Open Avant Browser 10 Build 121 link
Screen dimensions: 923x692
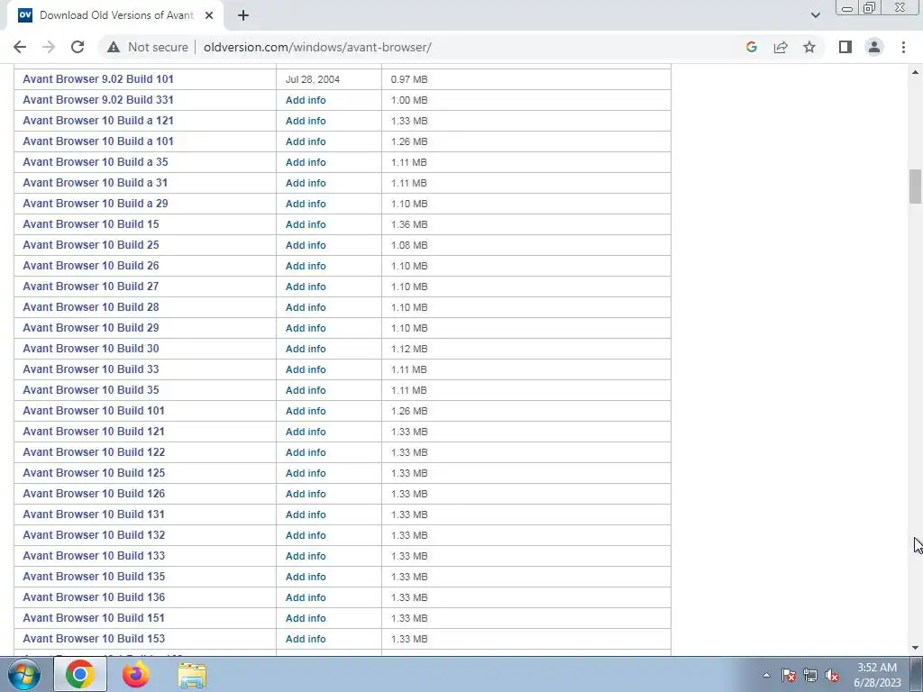(94, 432)
